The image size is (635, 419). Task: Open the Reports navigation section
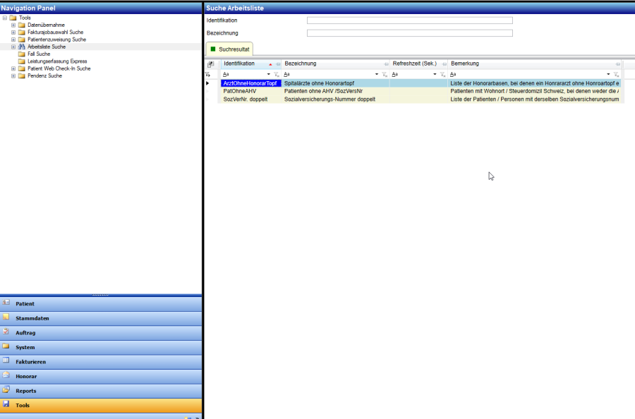101,391
